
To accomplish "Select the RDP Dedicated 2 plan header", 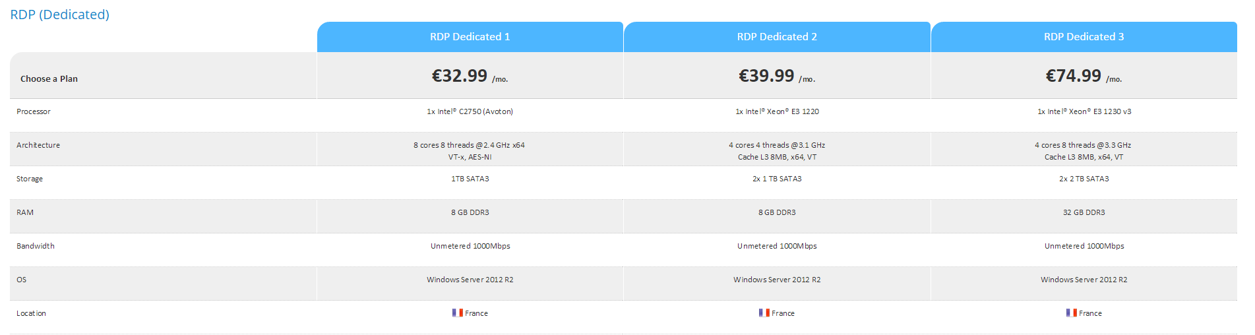I will tap(777, 37).
